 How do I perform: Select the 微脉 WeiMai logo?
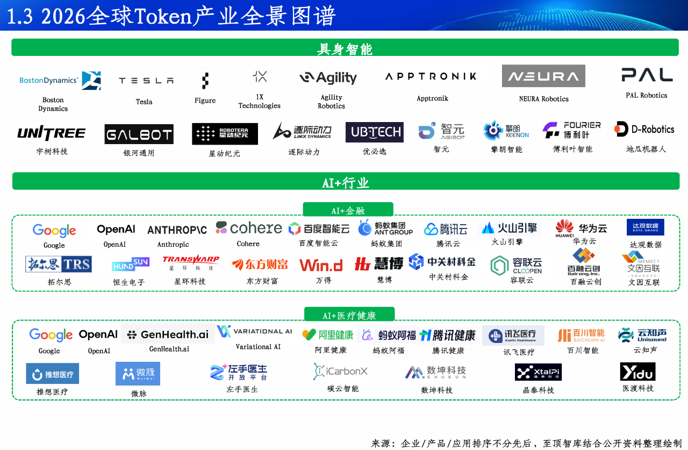[x=138, y=374]
